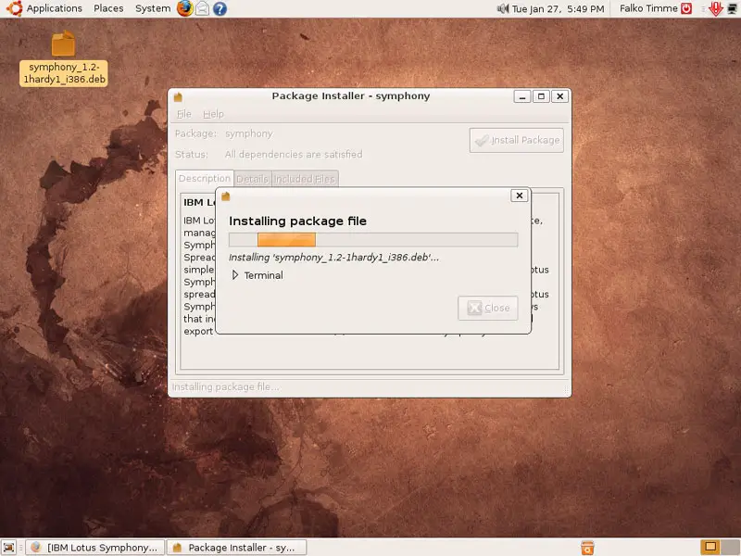
Task: Open the volume speaker icon
Action: [503, 8]
